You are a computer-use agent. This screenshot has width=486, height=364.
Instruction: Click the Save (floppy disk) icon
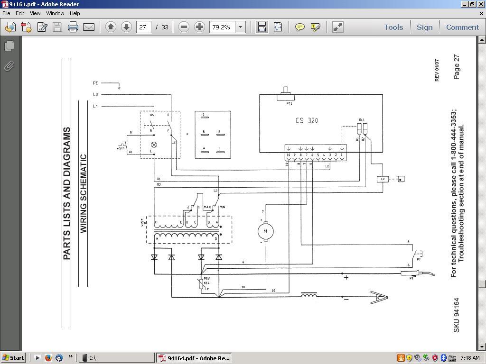[x=57, y=27]
